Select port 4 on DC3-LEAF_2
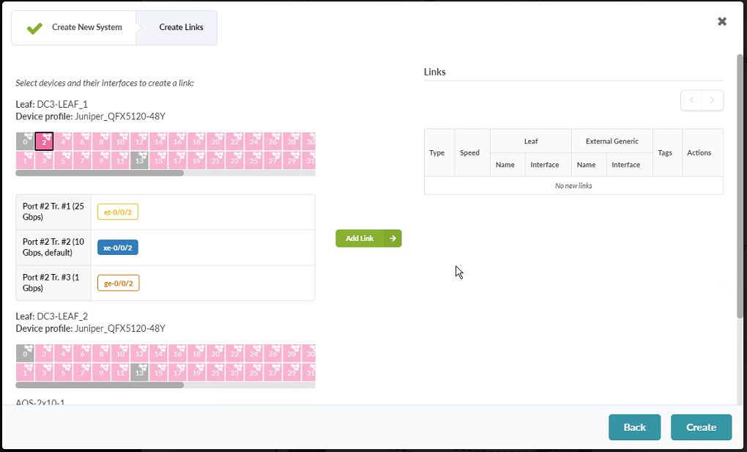This screenshot has height=452, width=747. point(63,353)
